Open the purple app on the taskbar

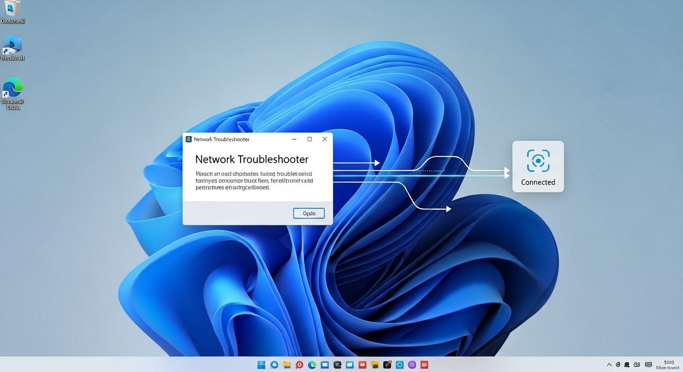coord(411,365)
